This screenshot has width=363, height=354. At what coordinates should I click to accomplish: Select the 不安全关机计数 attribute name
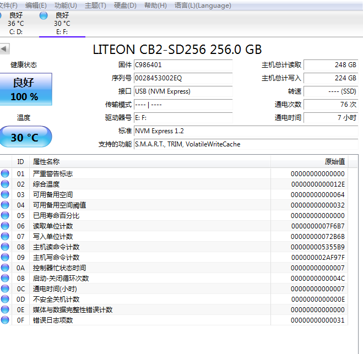tap(56, 299)
